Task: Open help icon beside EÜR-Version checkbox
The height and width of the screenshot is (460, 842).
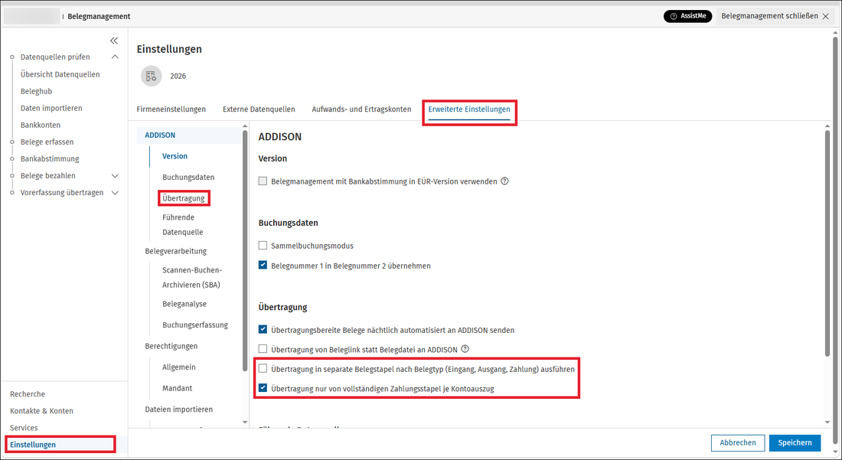Action: [x=504, y=181]
